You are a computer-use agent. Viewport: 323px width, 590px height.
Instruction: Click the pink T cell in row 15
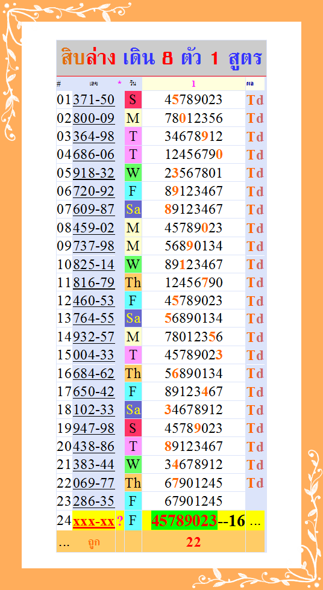133,355
